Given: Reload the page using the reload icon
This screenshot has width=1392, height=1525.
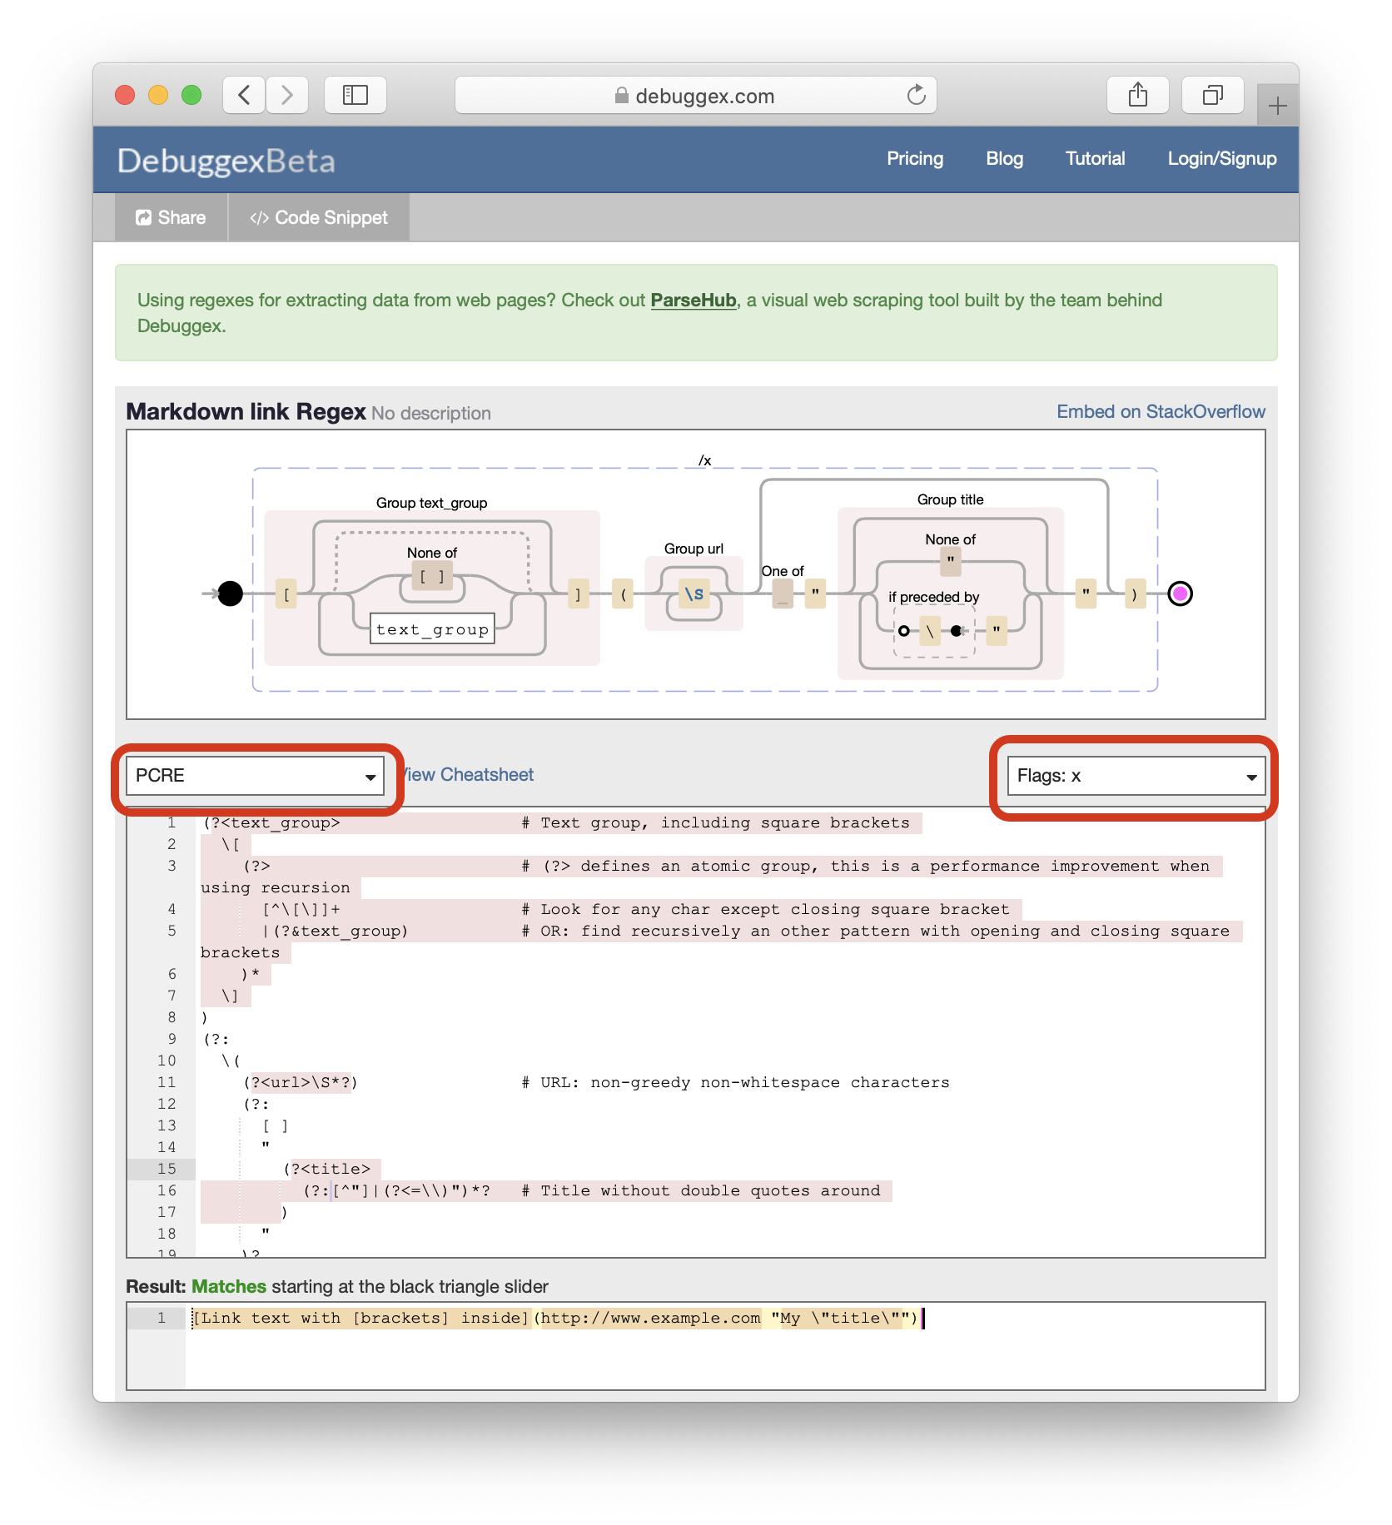Looking at the screenshot, I should click(x=916, y=94).
